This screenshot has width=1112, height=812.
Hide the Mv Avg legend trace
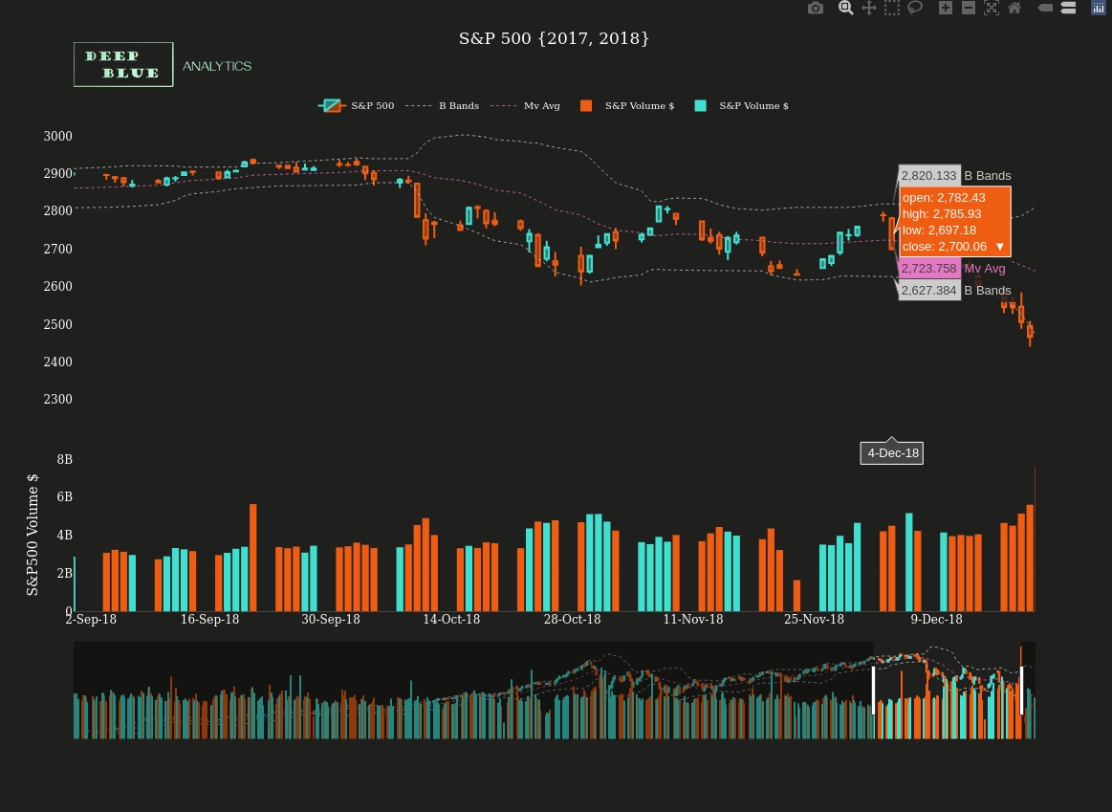[526, 105]
